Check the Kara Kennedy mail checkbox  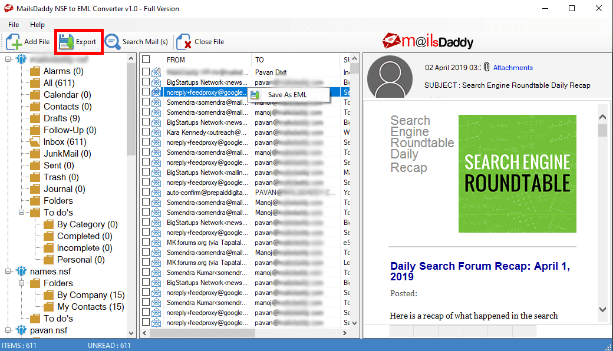tap(146, 132)
